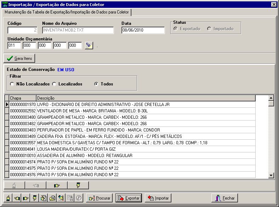This screenshot has width=279, height=207.
Task: Click the Unidade Orçamentária field containing 011
Action: (14, 45)
